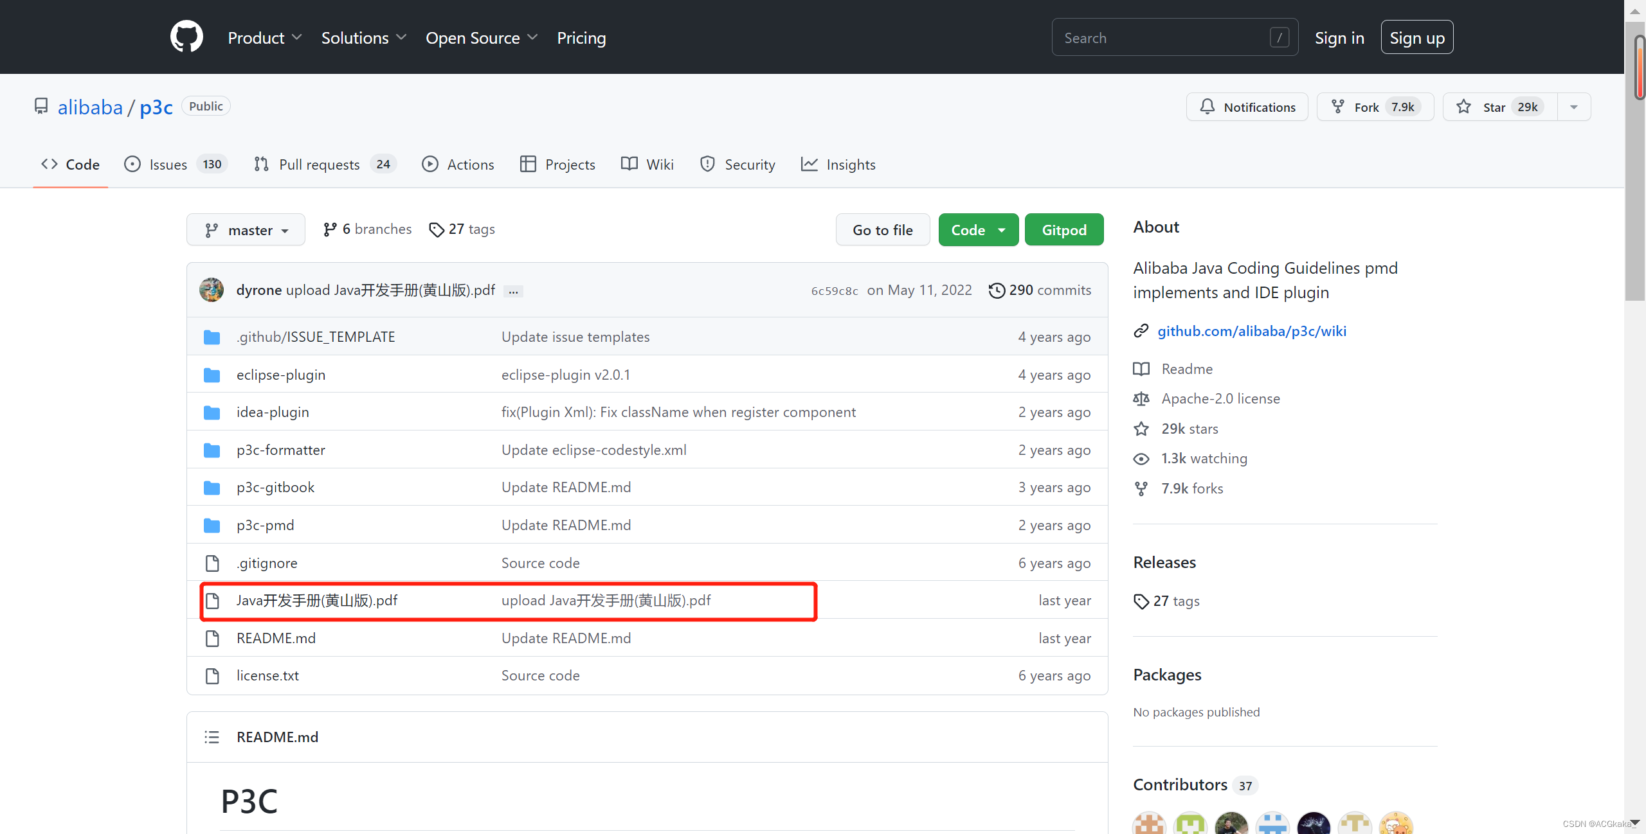This screenshot has height=834, width=1646.
Task: Open commit history clock icon
Action: (x=996, y=290)
